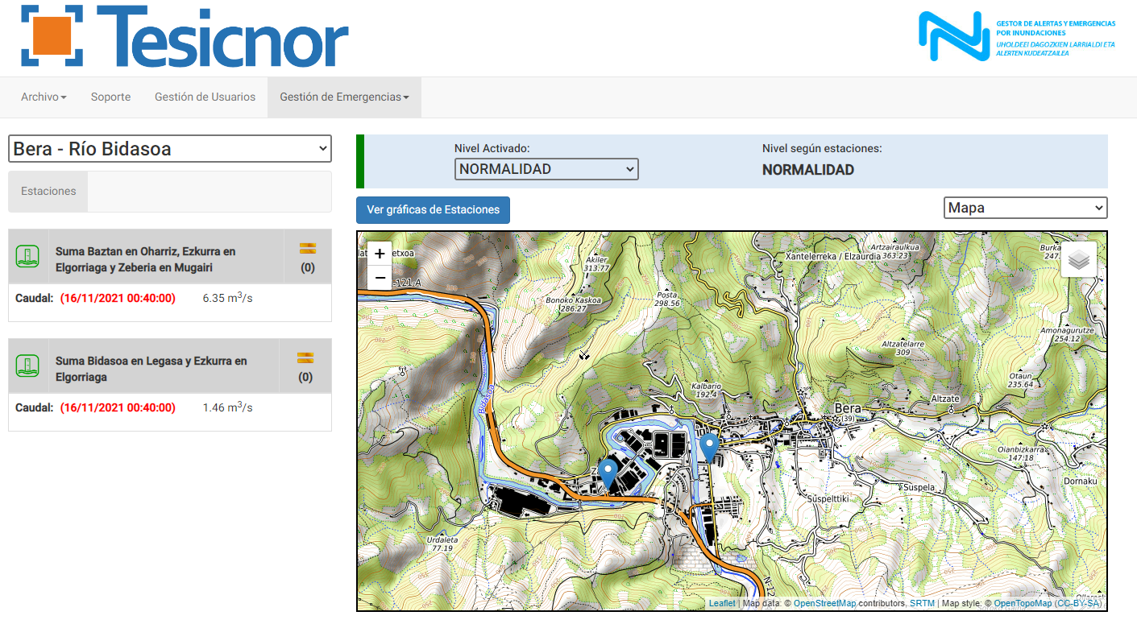Click the Gestión de Usuarios menu item
Viewport: 1137px width, 624px height.
pyautogui.click(x=205, y=97)
